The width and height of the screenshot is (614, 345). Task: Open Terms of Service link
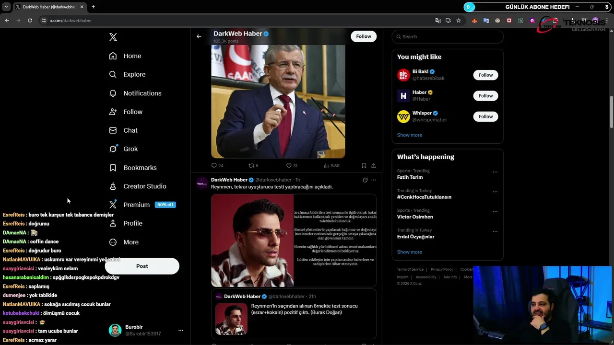[410, 269]
